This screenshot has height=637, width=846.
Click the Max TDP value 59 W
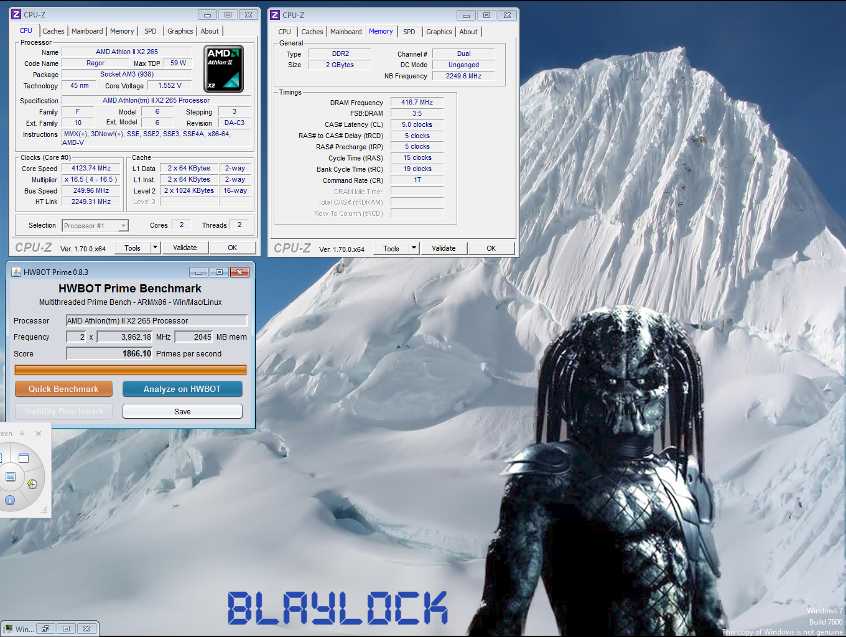tap(178, 63)
